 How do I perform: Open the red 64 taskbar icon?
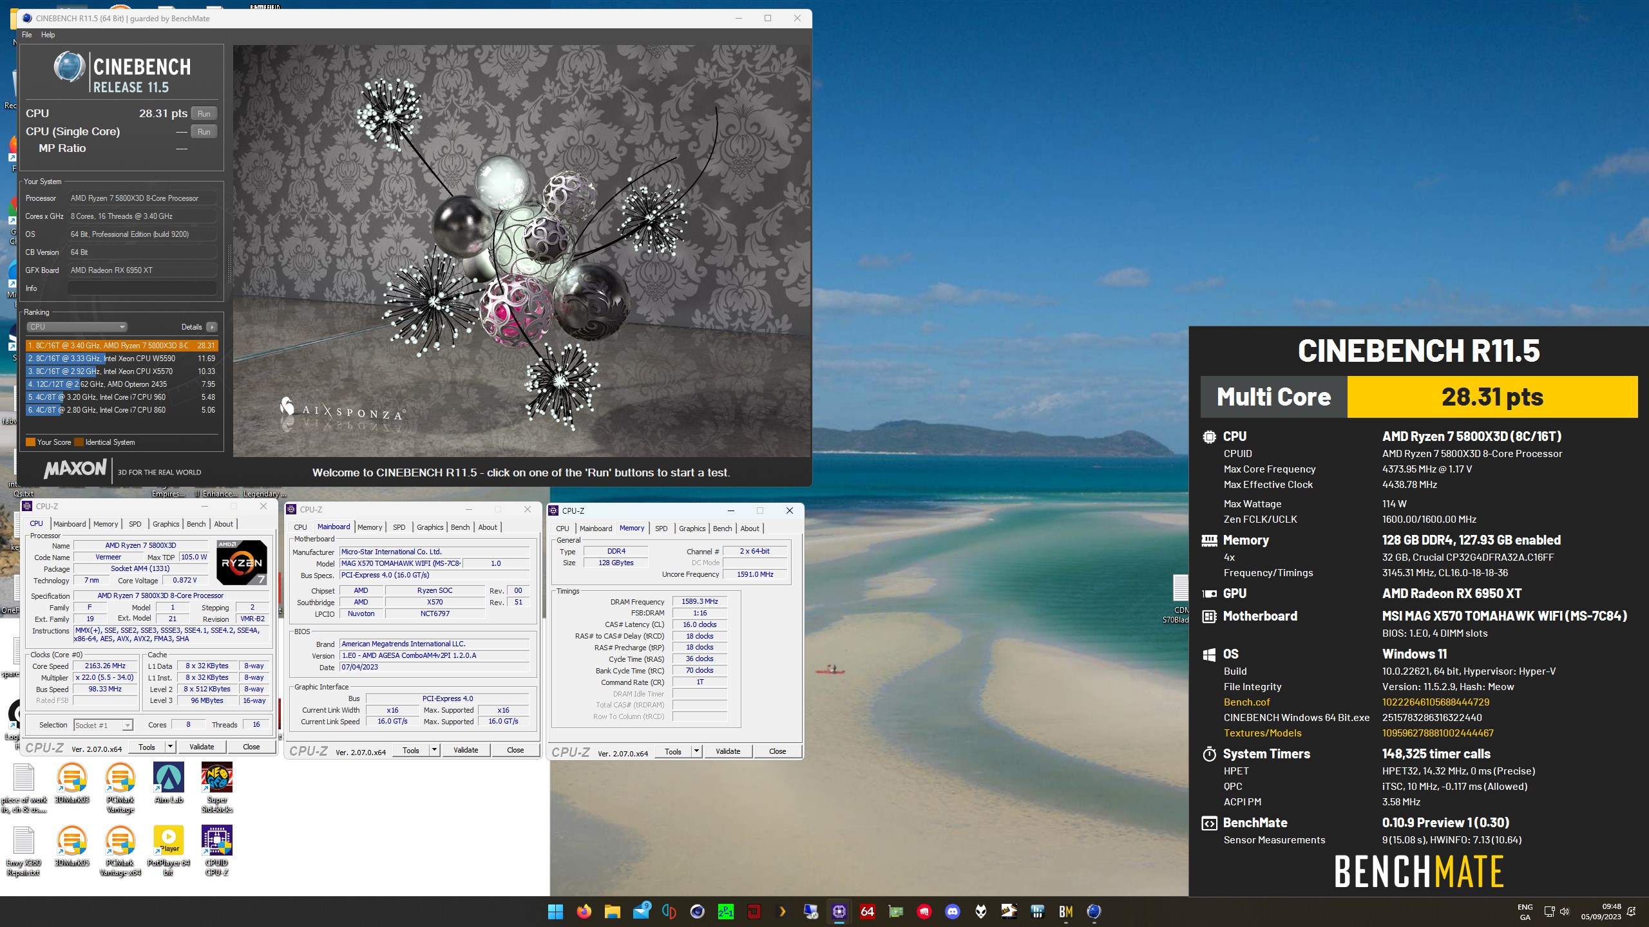click(867, 912)
